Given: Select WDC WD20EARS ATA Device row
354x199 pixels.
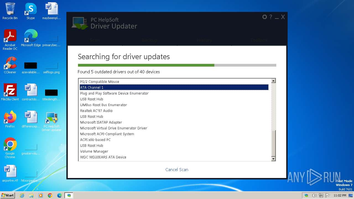Looking at the screenshot, I should 174,157.
